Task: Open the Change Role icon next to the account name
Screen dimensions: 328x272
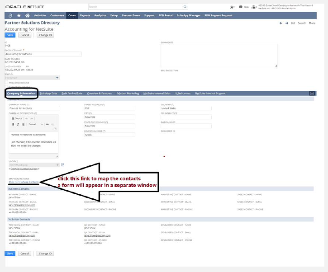Action: point(254,7)
